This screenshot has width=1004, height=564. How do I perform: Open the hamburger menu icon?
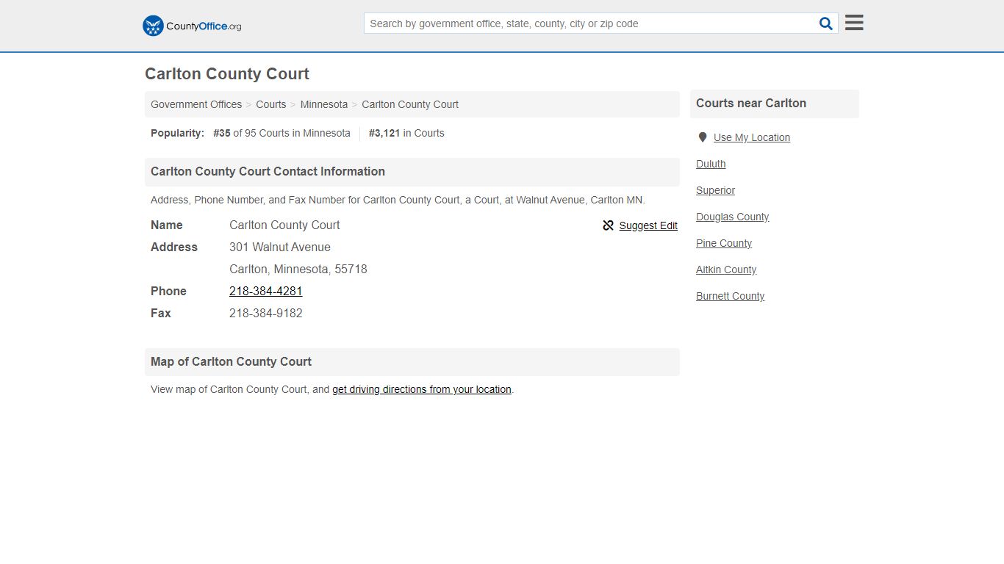pos(854,23)
